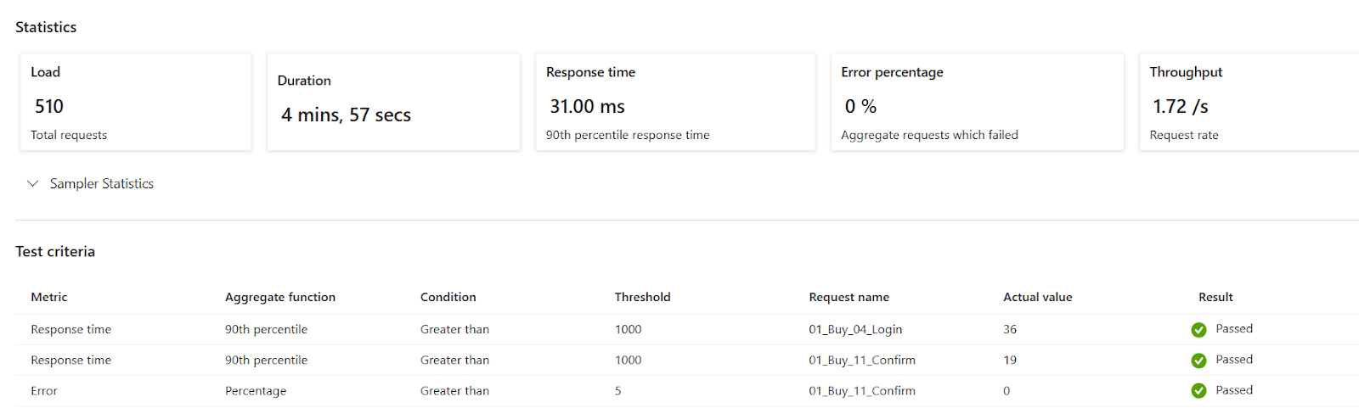Click the Passed checkmark icon for 01_Buy_04_Login
Viewport: 1359px width, 408px height.
(1198, 330)
